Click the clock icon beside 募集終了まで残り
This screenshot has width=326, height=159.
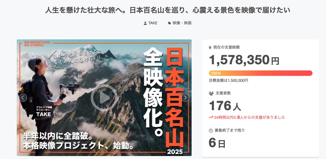[x=211, y=131]
